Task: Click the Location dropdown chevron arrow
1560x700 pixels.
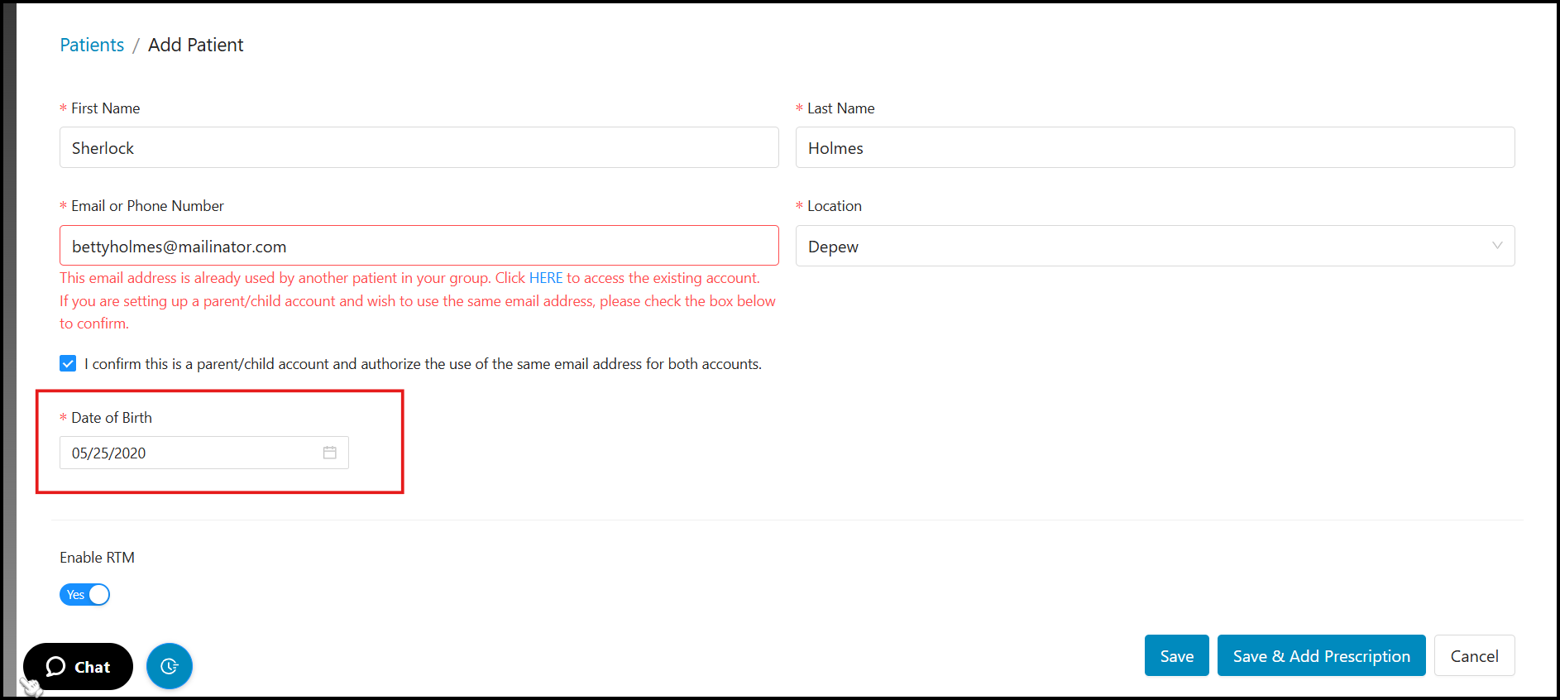Action: (x=1496, y=246)
